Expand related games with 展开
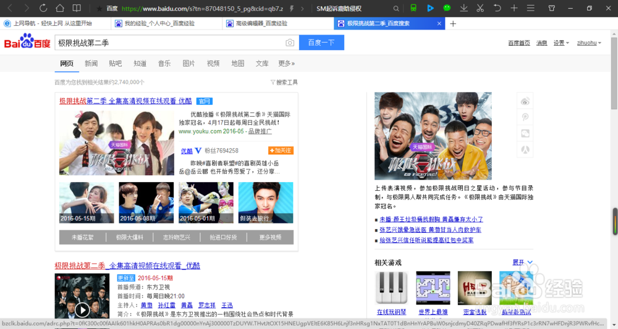Image resolution: width=618 pixels, height=329 pixels. (x=522, y=262)
